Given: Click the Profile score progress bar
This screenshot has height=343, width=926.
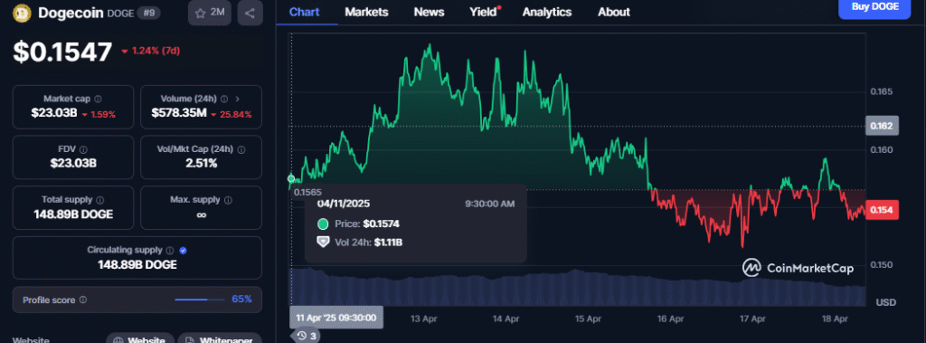Looking at the screenshot, I should [200, 300].
